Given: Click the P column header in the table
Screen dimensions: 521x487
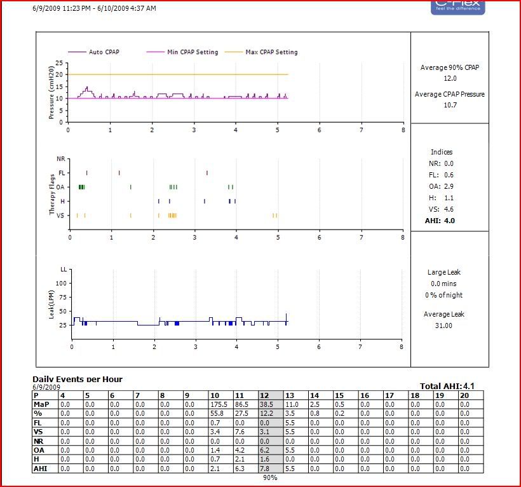Looking at the screenshot, I should [x=46, y=395].
